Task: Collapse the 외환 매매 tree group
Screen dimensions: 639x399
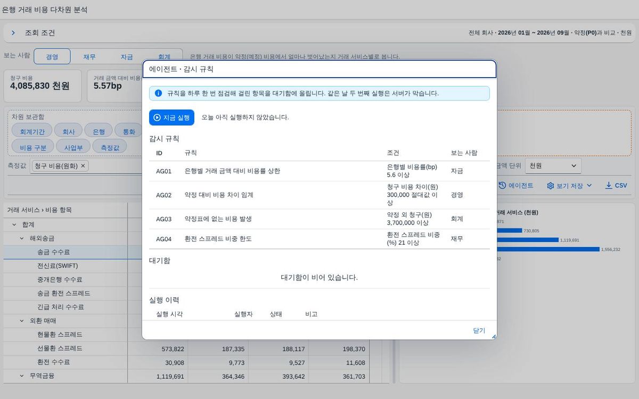Action: click(22, 321)
